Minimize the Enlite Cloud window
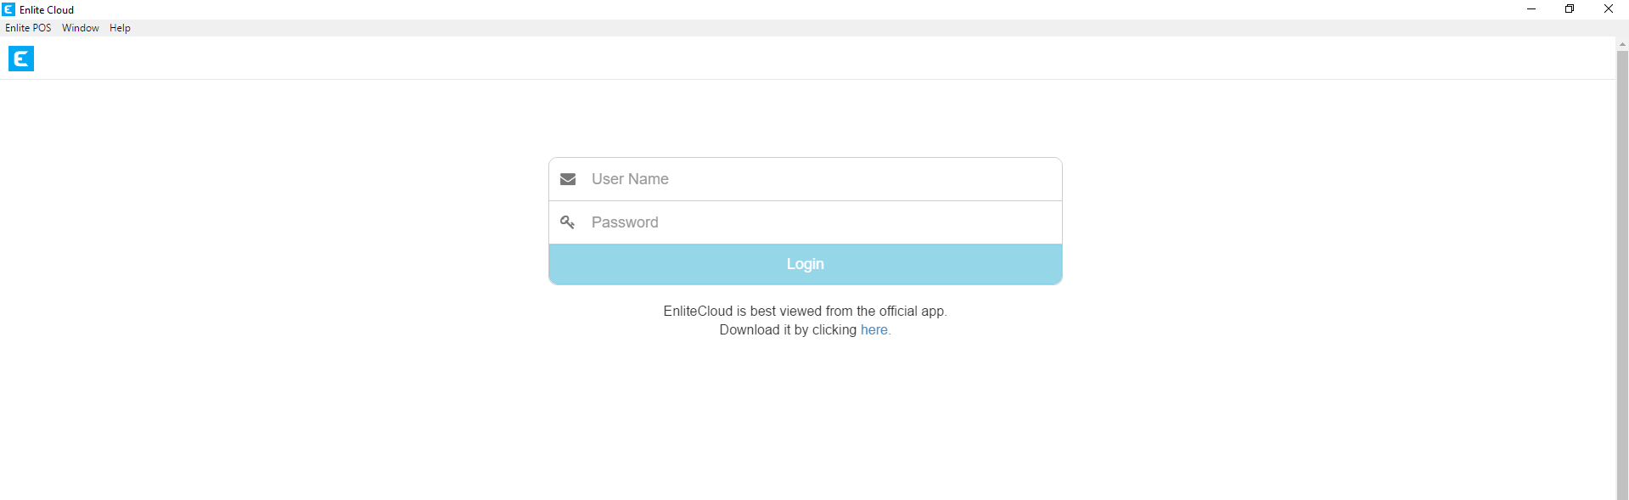 click(1531, 9)
